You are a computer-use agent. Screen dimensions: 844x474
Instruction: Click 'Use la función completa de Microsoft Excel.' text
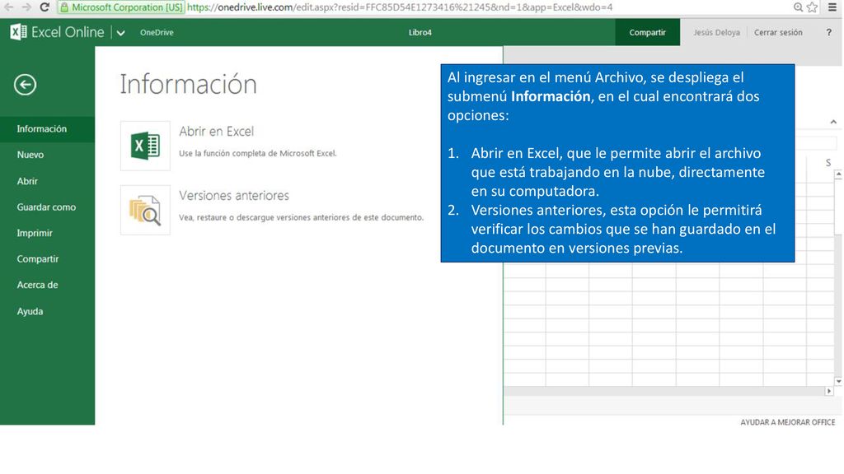[x=258, y=153]
